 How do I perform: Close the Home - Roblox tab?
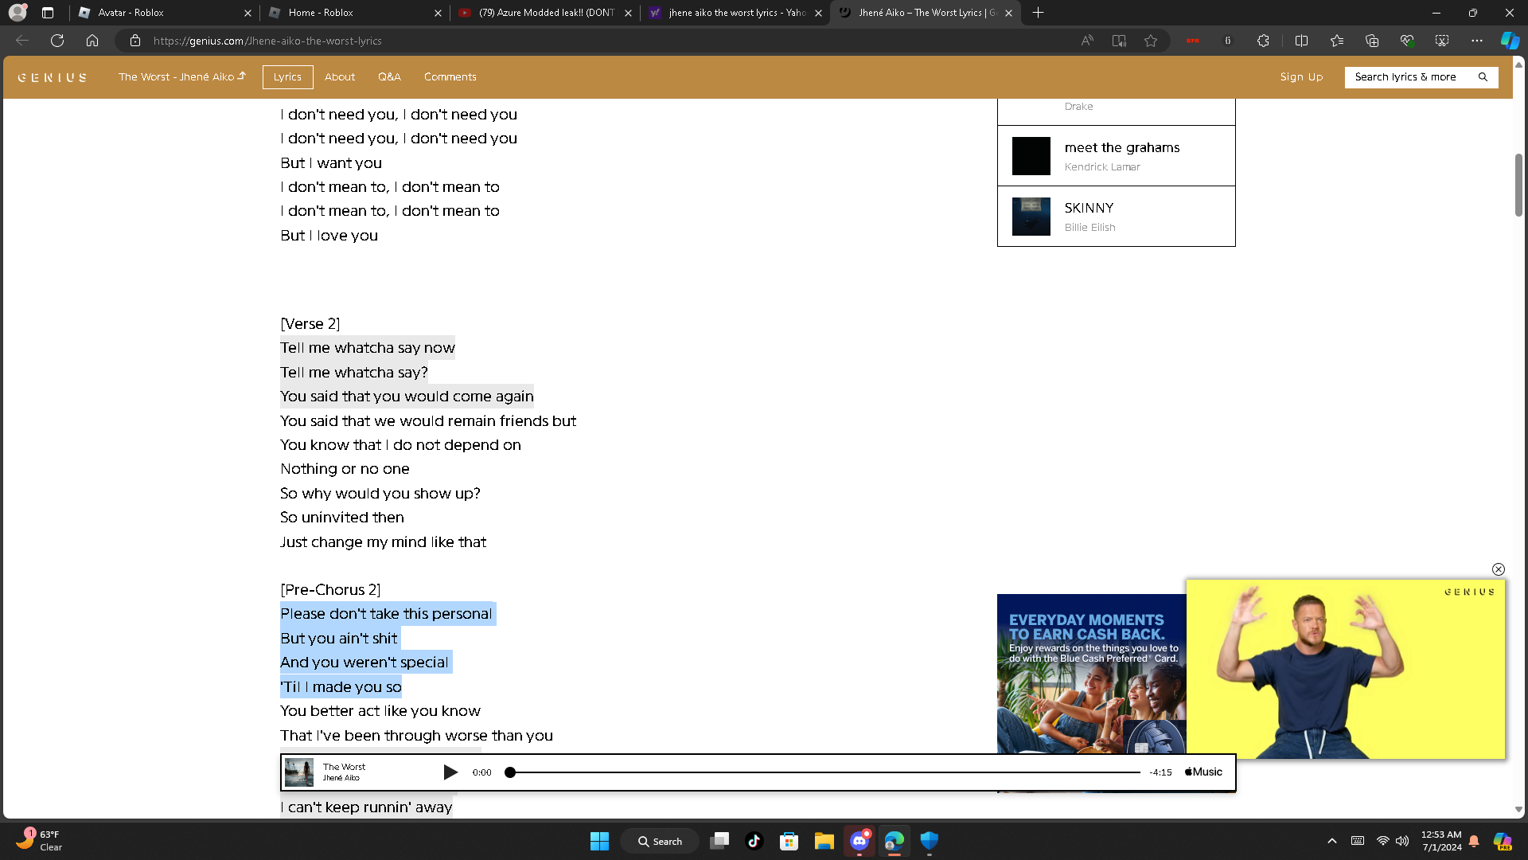[x=438, y=13]
